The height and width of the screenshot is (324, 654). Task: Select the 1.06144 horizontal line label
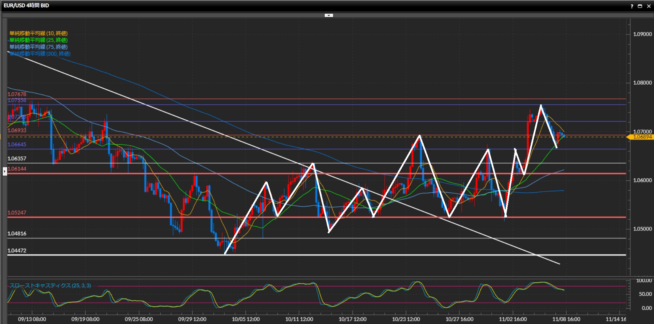tap(17, 169)
